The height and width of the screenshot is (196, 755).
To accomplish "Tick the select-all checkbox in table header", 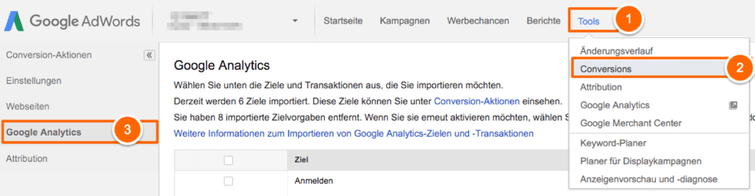I will [x=228, y=160].
